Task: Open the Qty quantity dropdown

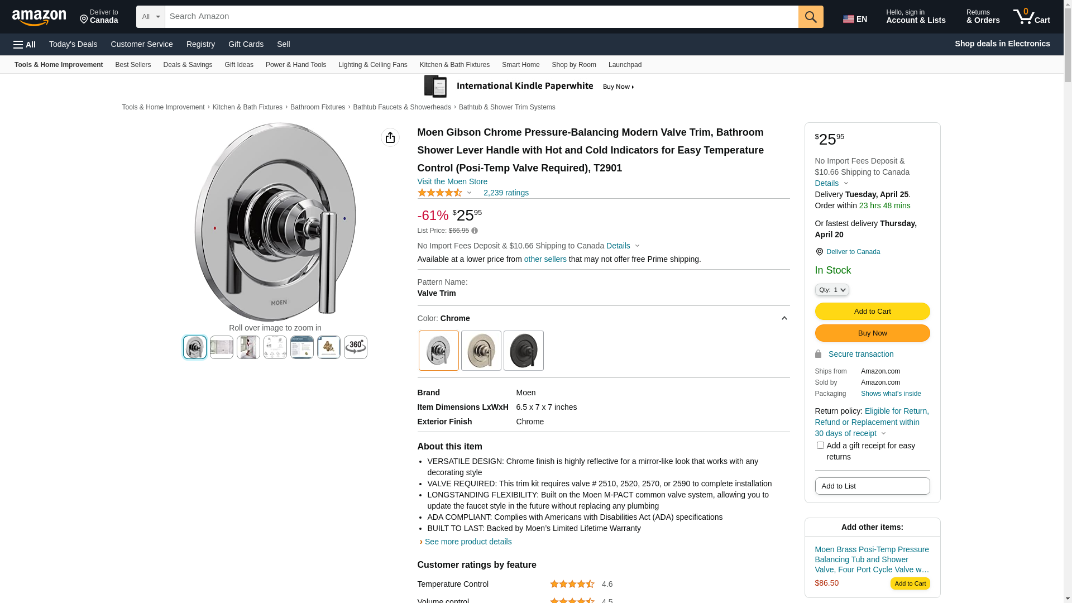Action: [x=832, y=290]
